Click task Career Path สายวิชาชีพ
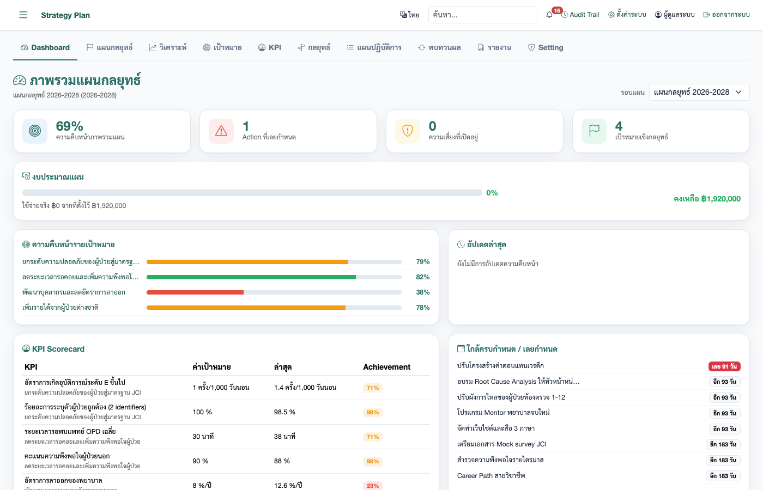The height and width of the screenshot is (490, 763). 491,476
